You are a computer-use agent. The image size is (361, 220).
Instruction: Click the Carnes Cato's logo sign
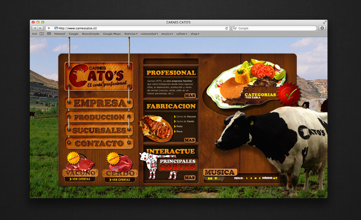pyautogui.click(x=99, y=76)
